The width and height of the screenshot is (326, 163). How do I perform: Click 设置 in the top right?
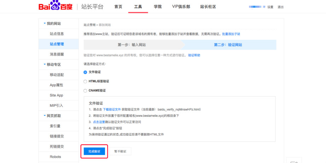270,7
